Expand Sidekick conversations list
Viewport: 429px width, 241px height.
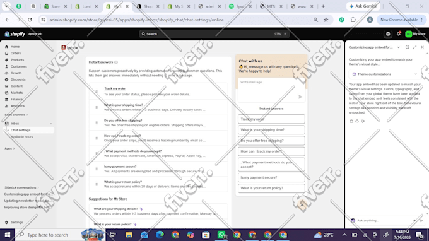pyautogui.click(x=21, y=187)
